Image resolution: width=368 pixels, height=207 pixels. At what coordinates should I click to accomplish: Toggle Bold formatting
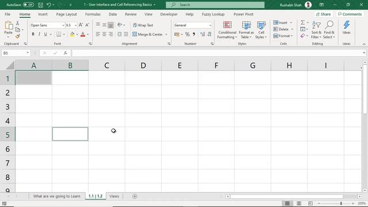pos(33,34)
